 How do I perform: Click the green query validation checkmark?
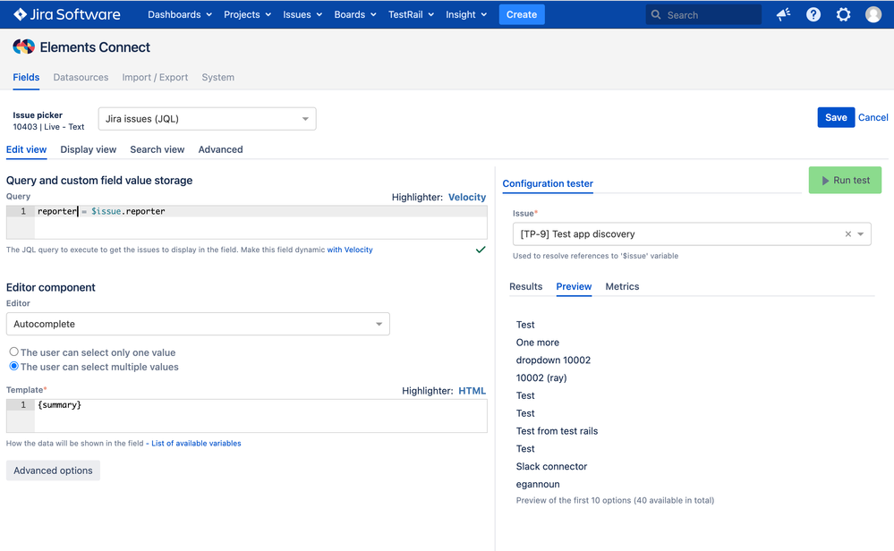(x=481, y=250)
